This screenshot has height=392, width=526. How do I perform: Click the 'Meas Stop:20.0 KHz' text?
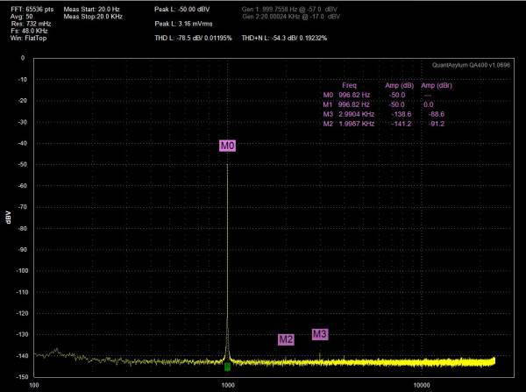tap(93, 17)
